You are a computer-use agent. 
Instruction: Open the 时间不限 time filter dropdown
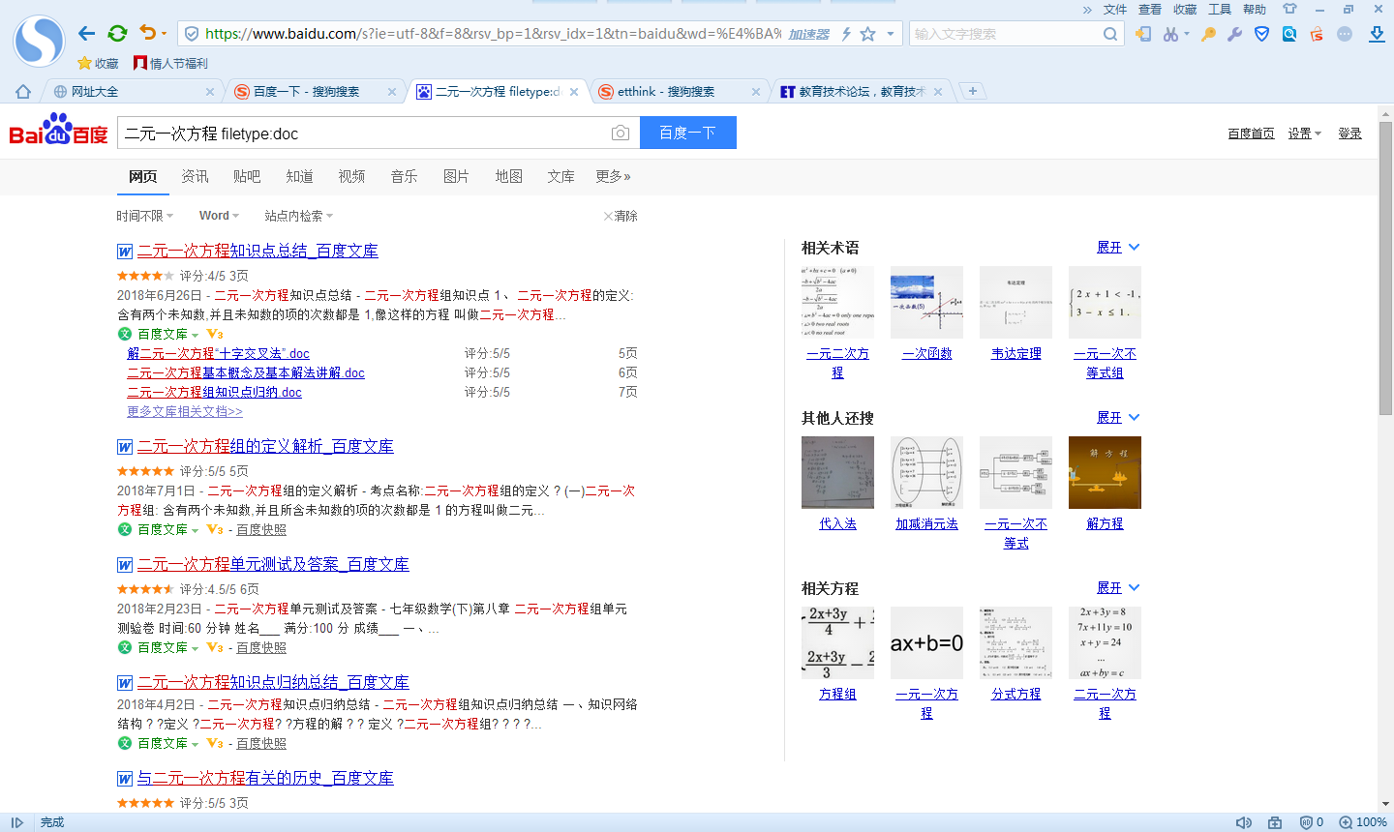pyautogui.click(x=145, y=216)
